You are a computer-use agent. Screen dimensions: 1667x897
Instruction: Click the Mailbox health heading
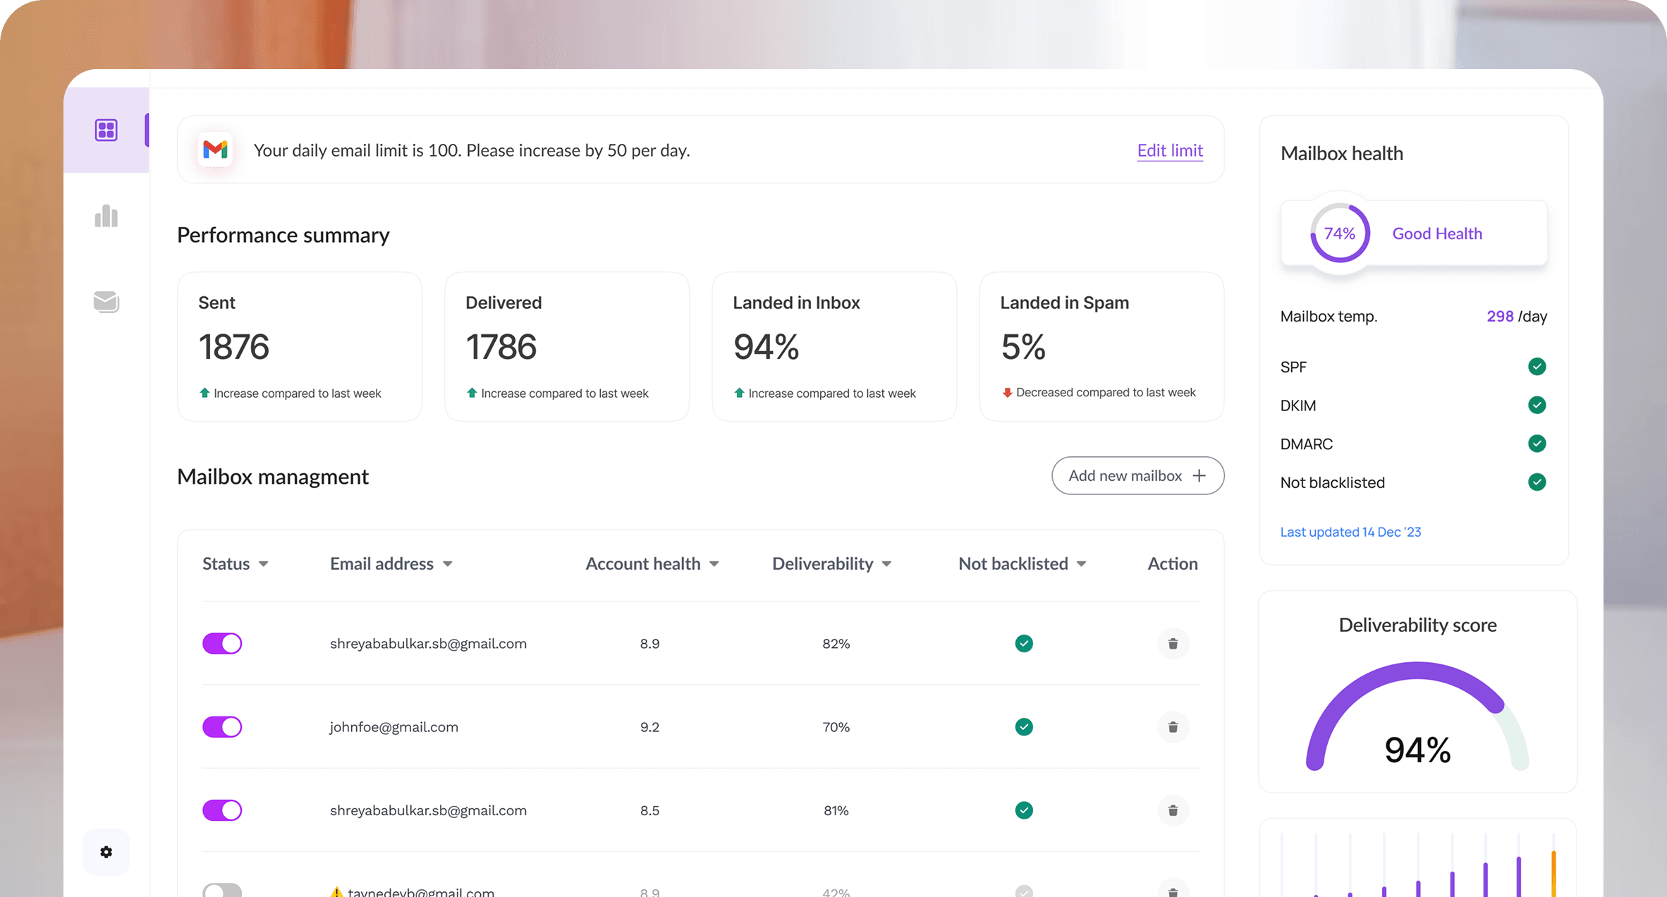[x=1342, y=153]
